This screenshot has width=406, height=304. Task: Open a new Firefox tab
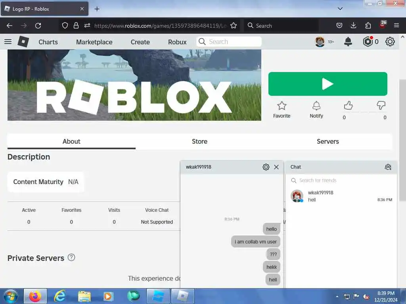[97, 9]
